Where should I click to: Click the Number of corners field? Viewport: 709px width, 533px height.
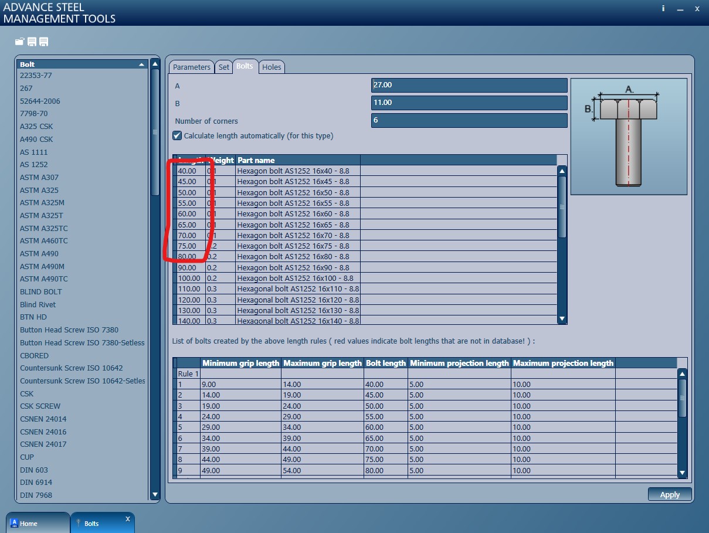point(469,121)
